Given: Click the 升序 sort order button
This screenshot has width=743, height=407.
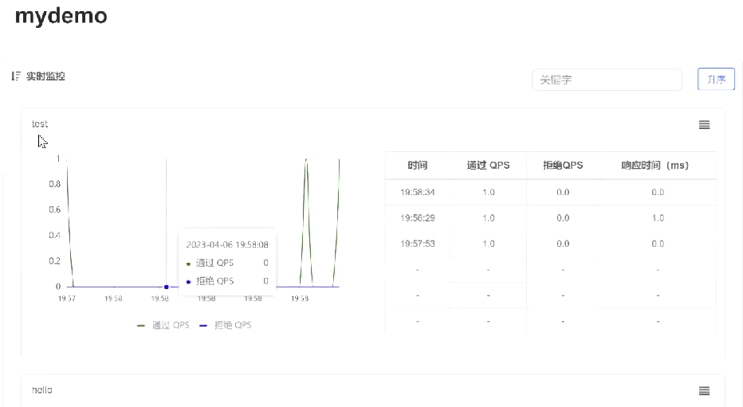Looking at the screenshot, I should 716,80.
